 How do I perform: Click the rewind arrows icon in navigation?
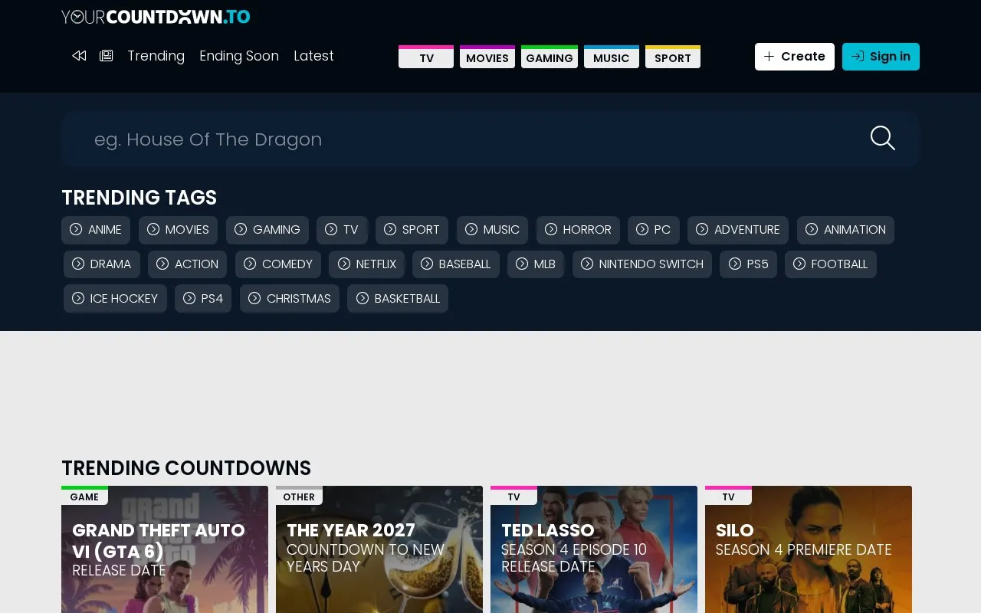[79, 56]
